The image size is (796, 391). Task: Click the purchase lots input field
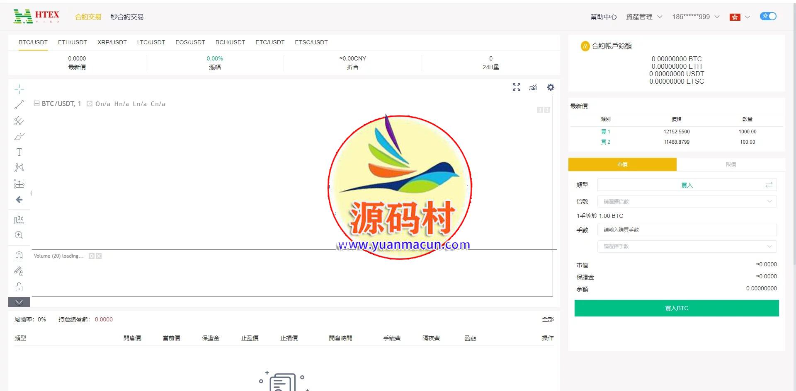click(687, 230)
